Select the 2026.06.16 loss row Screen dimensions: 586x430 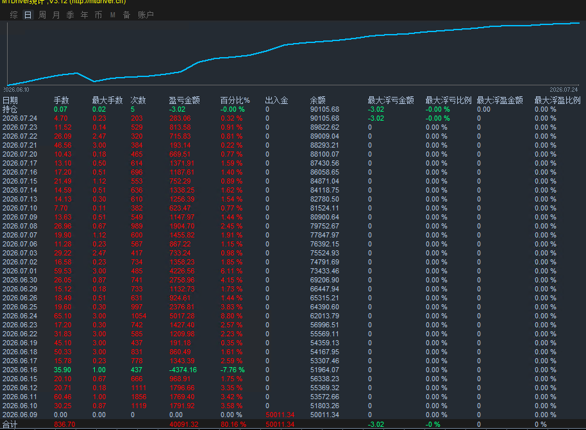[x=293, y=370]
